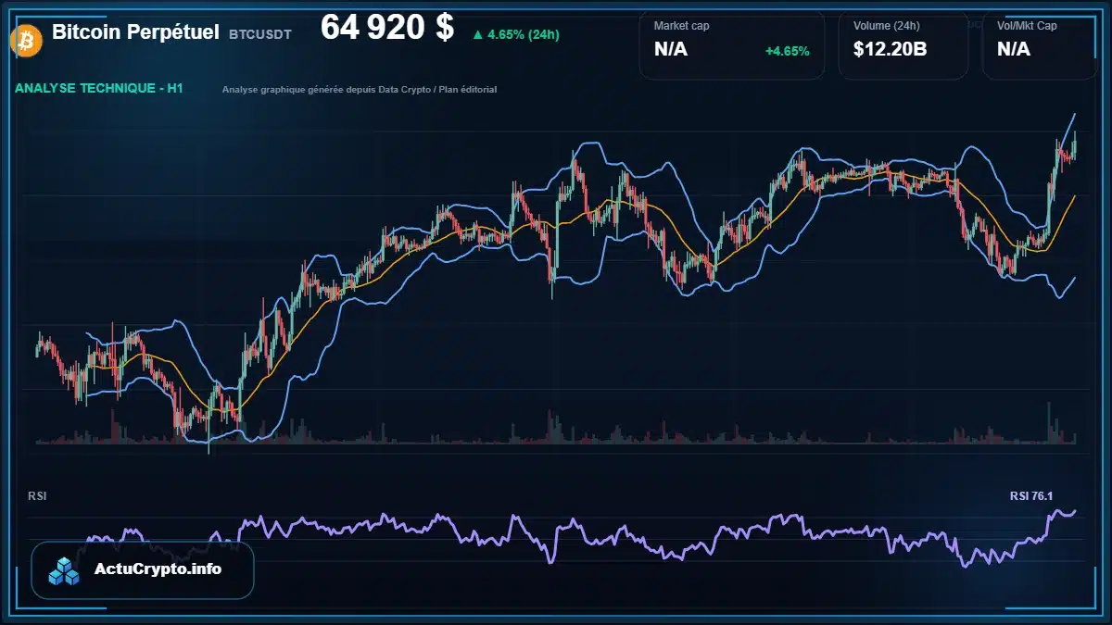Click the RSI label on the left

[x=37, y=496]
